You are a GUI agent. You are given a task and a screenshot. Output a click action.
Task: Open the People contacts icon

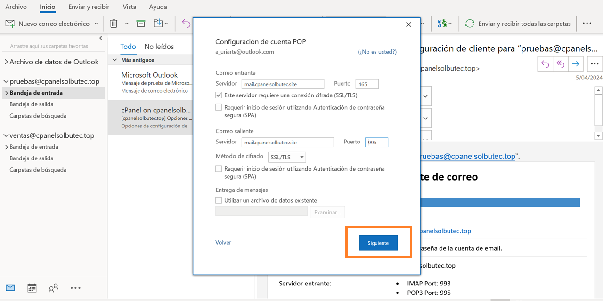54,288
